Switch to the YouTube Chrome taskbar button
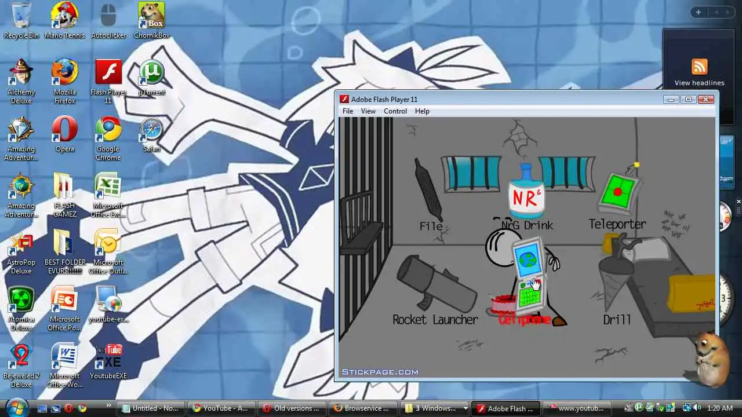This screenshot has height=417, width=742. point(222,408)
